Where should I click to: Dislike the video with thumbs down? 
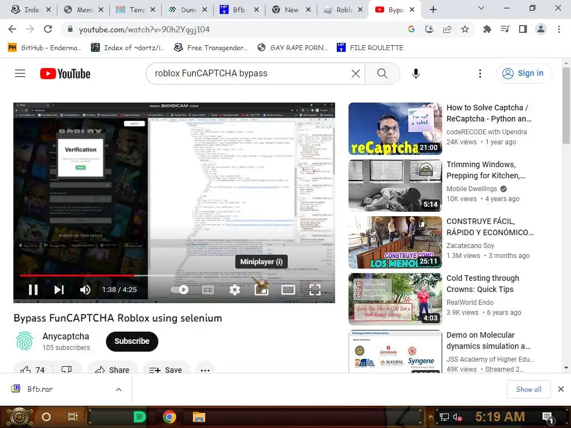click(66, 370)
